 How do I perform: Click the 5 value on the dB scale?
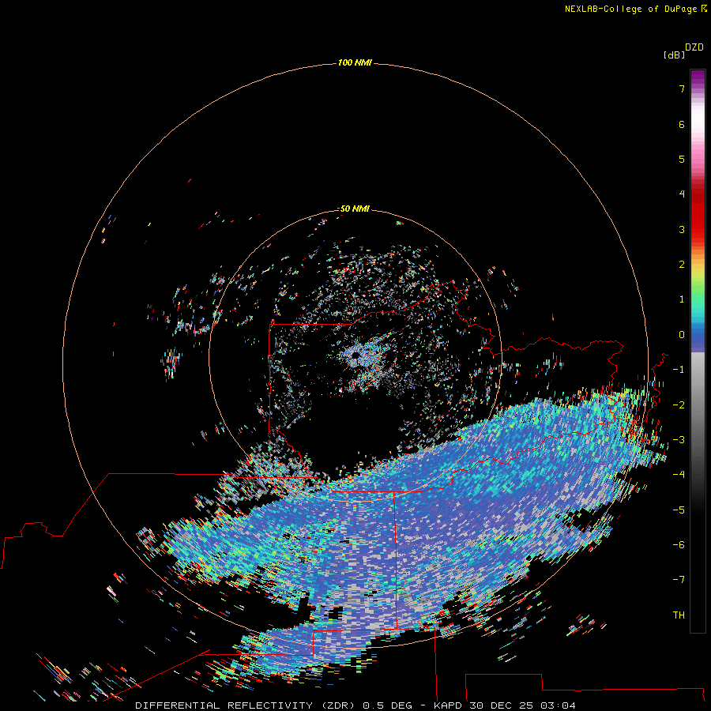682,159
